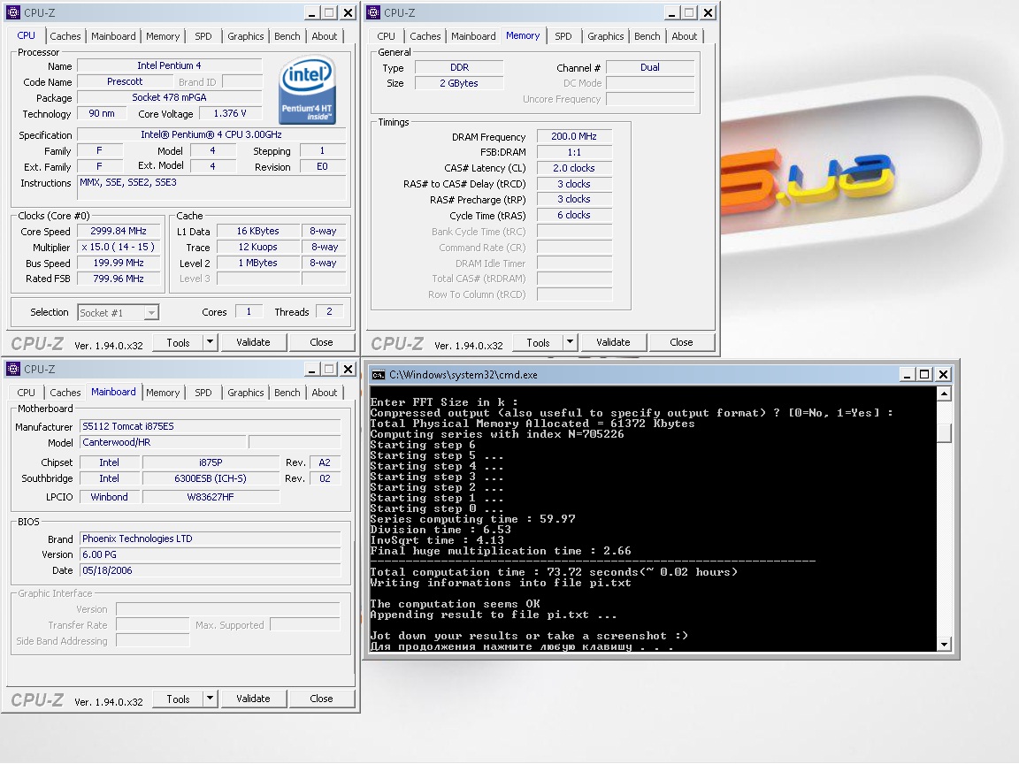This screenshot has height=764, width=1019.
Task: Click the Channel # value Dual
Action: point(650,67)
